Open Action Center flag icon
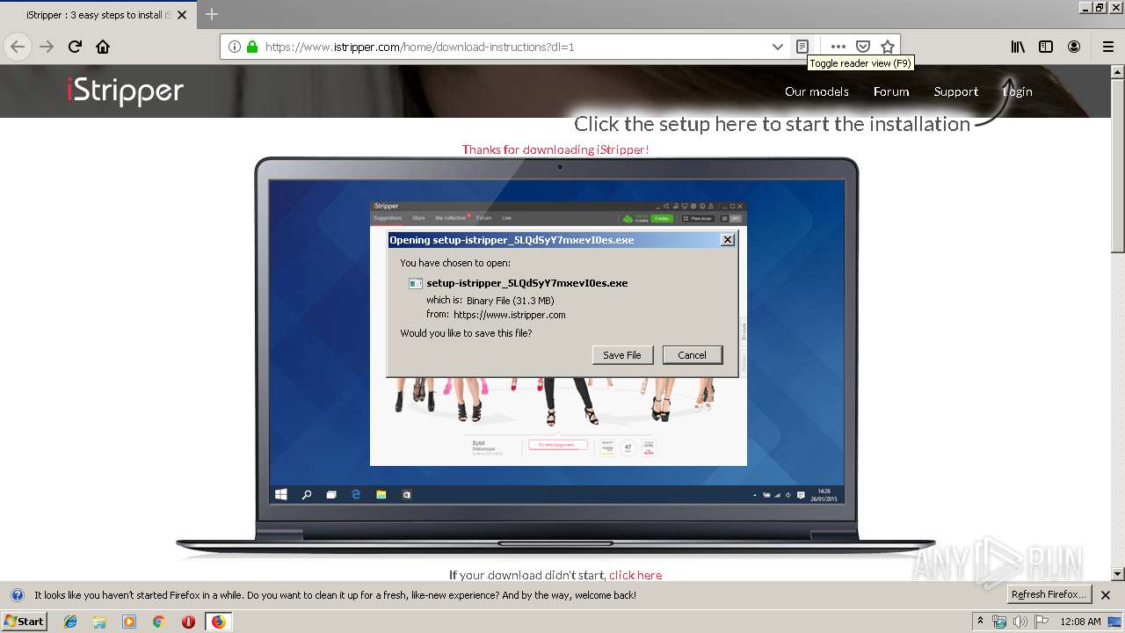1125x633 pixels. 1041,622
